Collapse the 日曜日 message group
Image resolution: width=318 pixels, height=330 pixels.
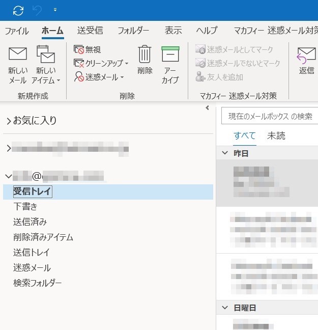click(x=225, y=308)
